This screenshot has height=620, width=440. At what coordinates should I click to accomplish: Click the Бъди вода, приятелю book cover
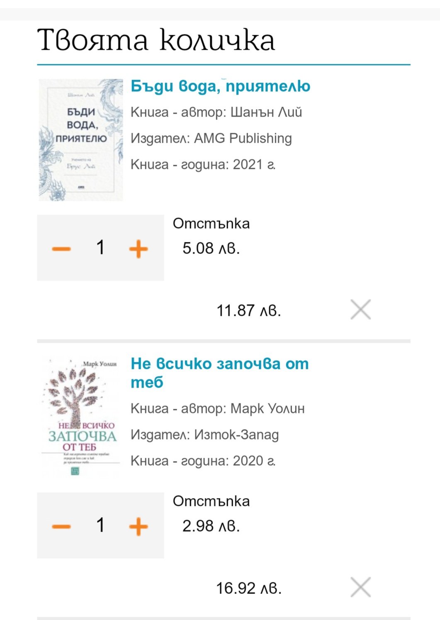pos(81,140)
